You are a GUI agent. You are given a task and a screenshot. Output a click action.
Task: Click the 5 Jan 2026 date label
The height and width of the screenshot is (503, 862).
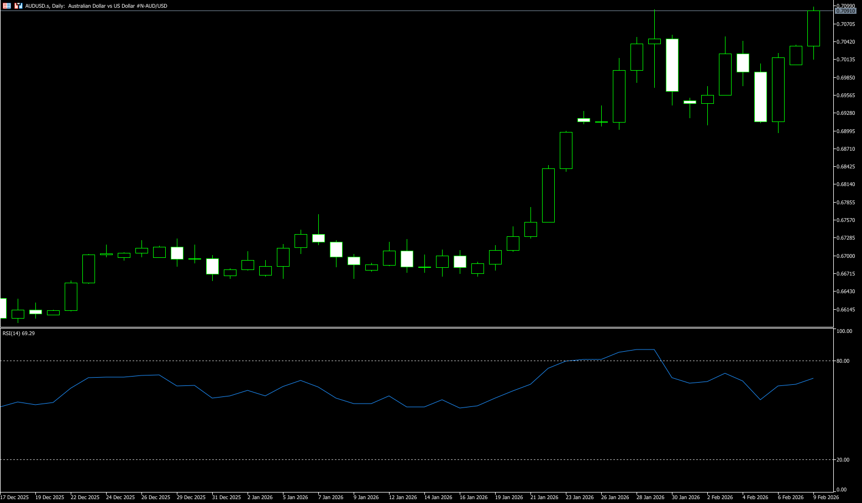click(x=296, y=497)
